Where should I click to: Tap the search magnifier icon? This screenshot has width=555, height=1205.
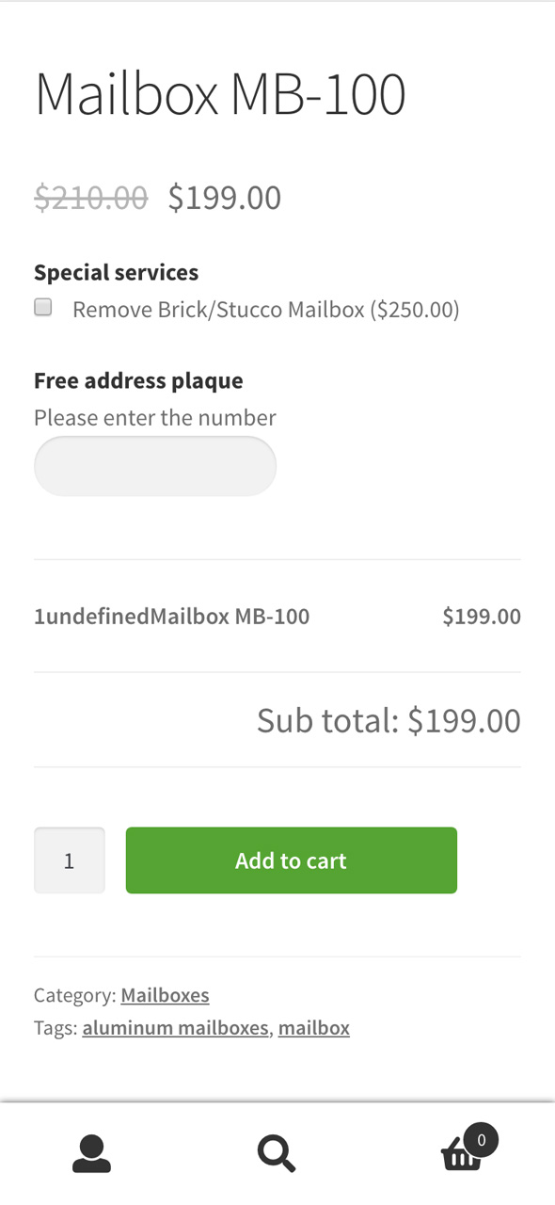tap(277, 1153)
